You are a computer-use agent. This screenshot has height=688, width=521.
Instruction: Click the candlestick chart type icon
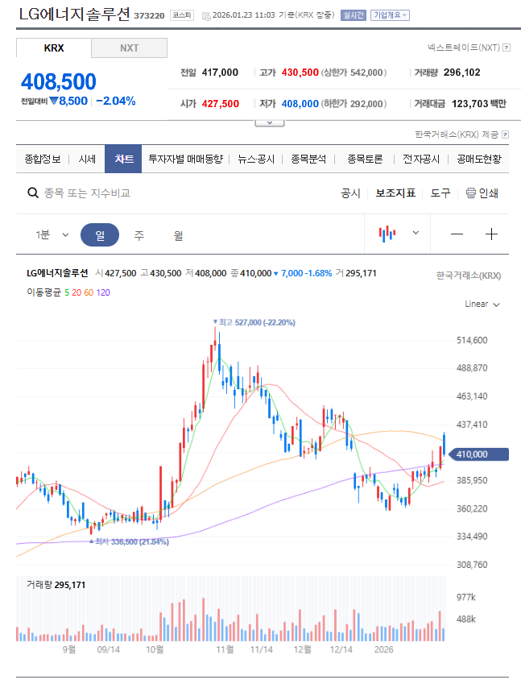pyautogui.click(x=388, y=234)
